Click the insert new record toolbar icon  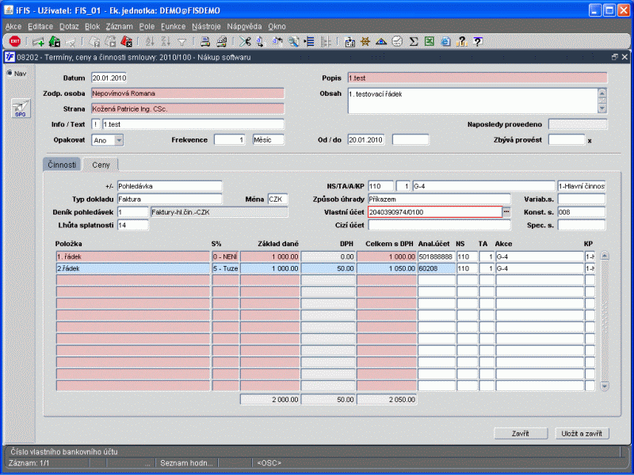coord(37,41)
